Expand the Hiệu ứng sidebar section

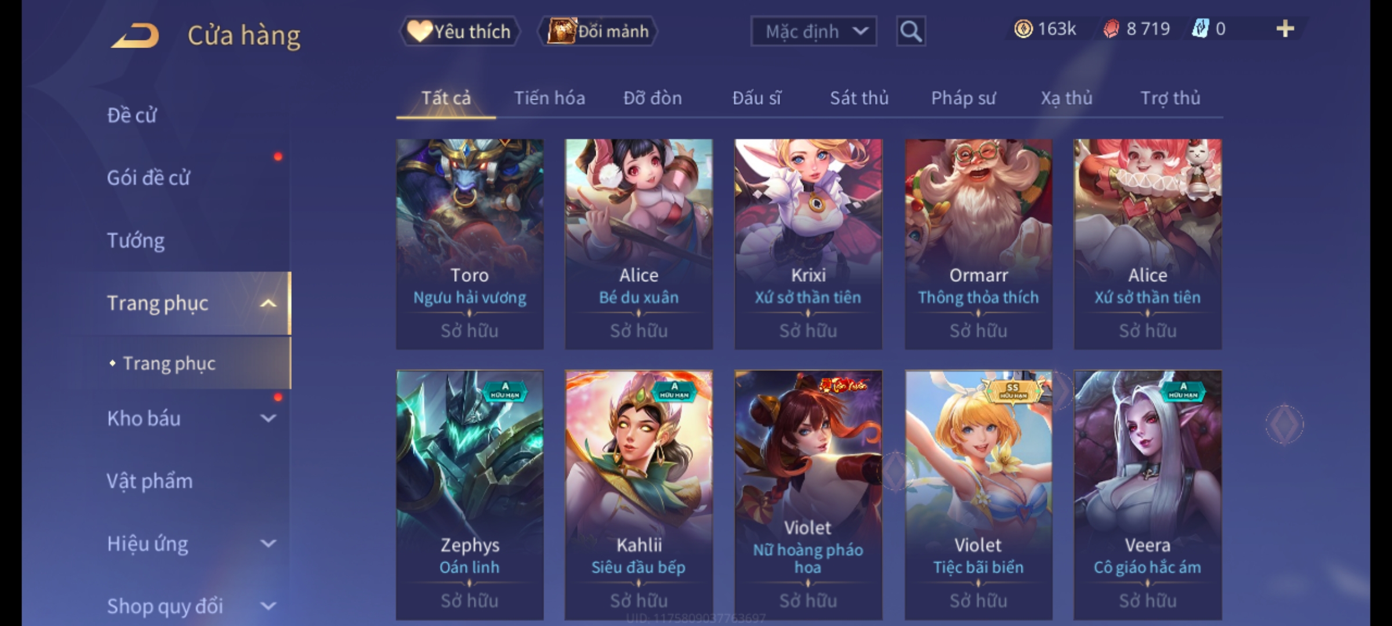coord(268,544)
